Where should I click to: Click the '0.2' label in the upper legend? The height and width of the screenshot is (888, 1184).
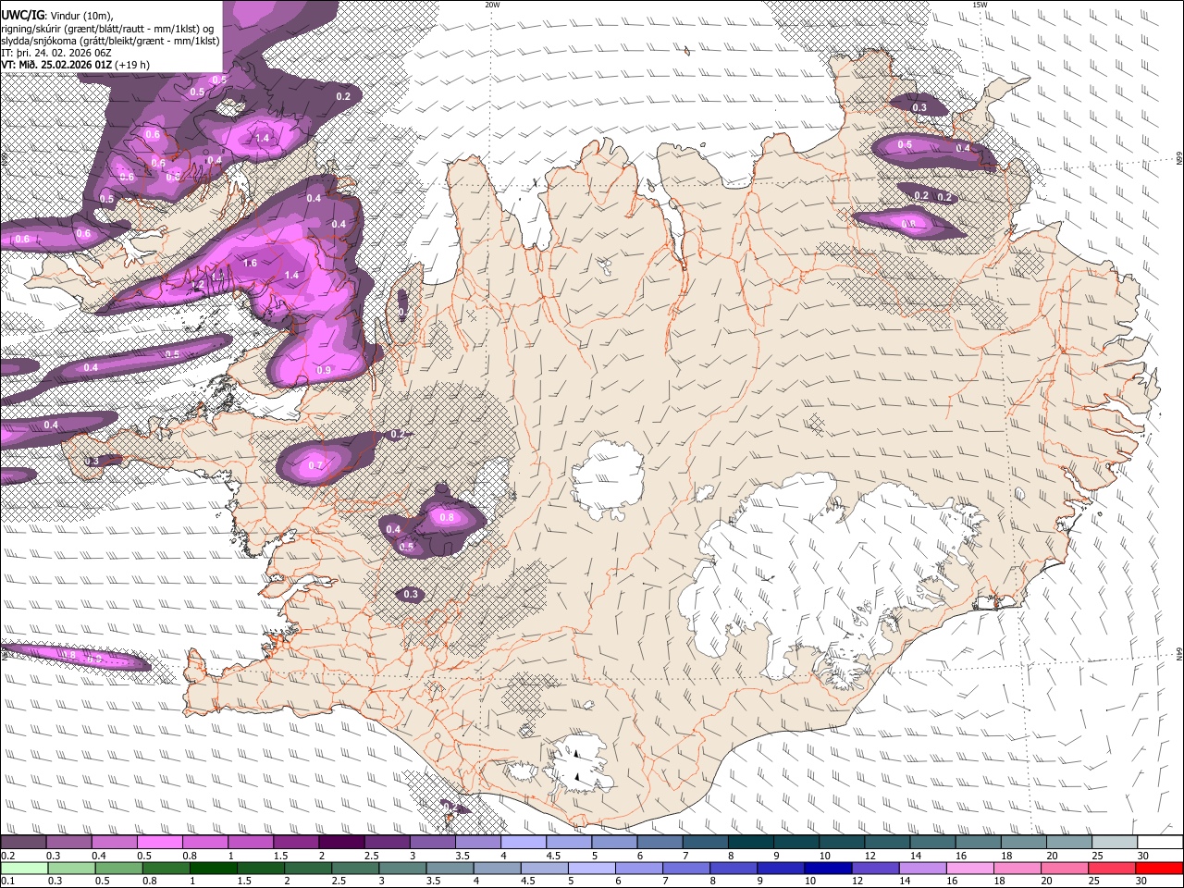pyautogui.click(x=6, y=856)
